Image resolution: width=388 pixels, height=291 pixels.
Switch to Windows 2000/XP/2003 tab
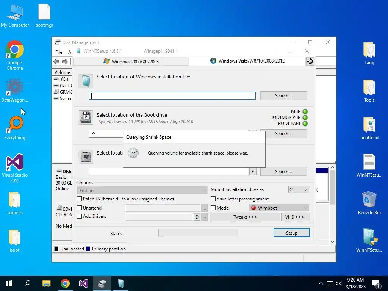pos(131,61)
